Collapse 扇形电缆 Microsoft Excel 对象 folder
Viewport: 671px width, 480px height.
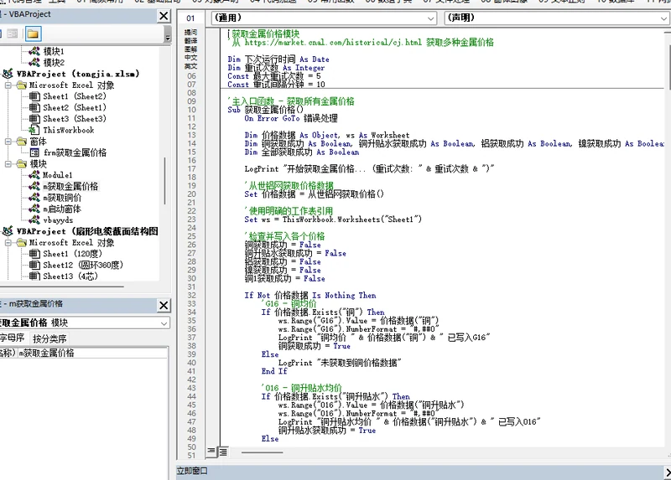[8, 242]
